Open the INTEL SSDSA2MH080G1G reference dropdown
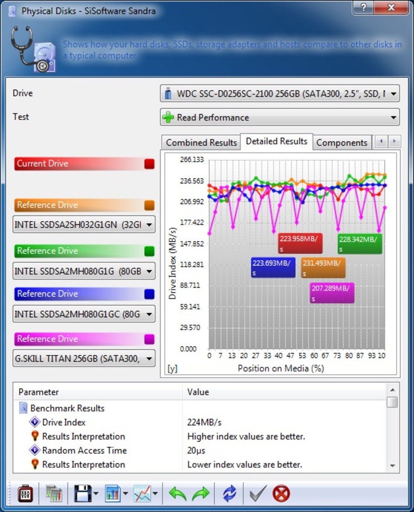The width and height of the screenshot is (414, 512). pos(84,271)
